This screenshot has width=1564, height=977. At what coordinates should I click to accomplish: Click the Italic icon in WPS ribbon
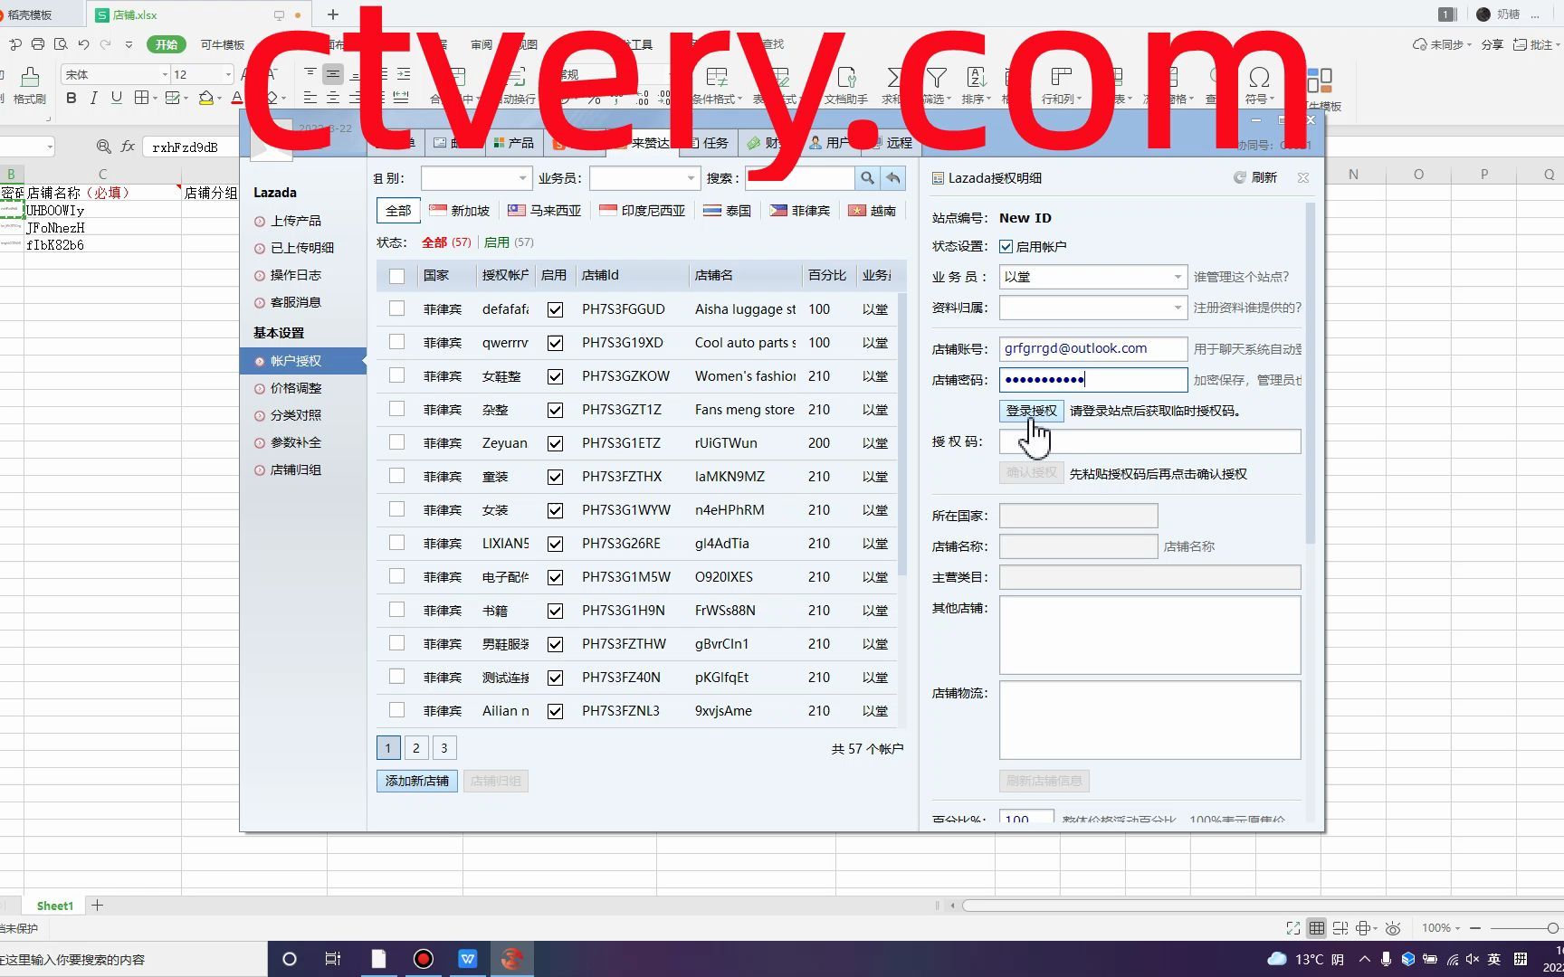pyautogui.click(x=93, y=99)
